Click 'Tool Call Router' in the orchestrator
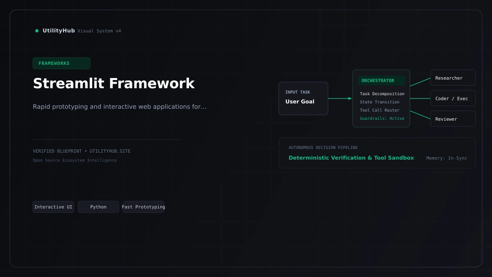This screenshot has width=492, height=277. (380, 110)
